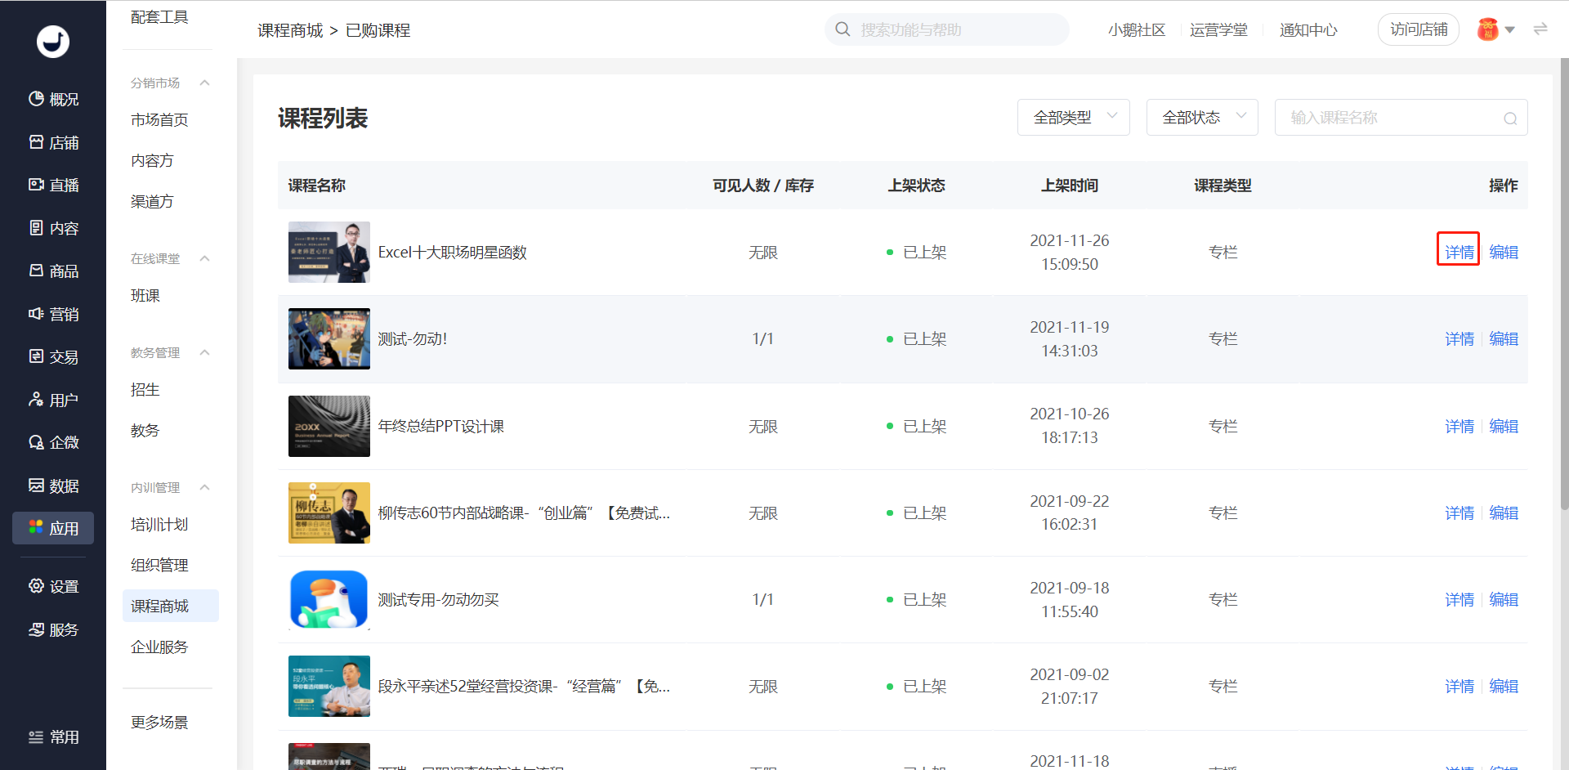
Task: Open the user avatar dropdown
Action: (1496, 29)
